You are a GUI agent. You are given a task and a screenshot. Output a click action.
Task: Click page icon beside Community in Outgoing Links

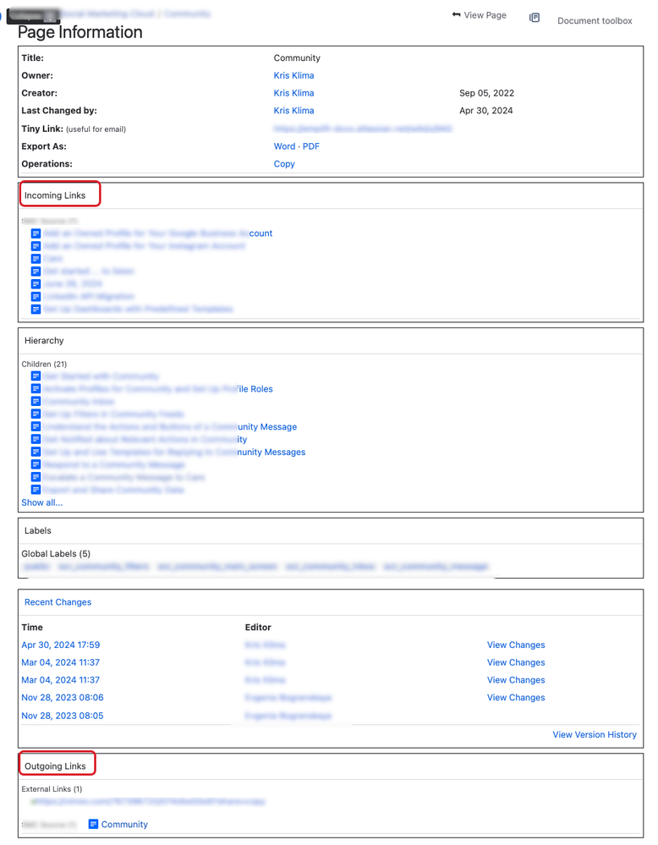(x=93, y=824)
